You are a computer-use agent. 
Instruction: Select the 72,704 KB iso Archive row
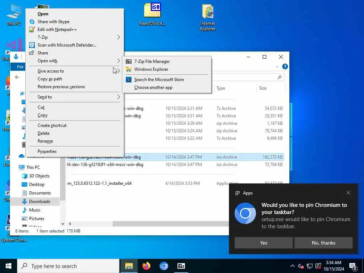coord(175,165)
